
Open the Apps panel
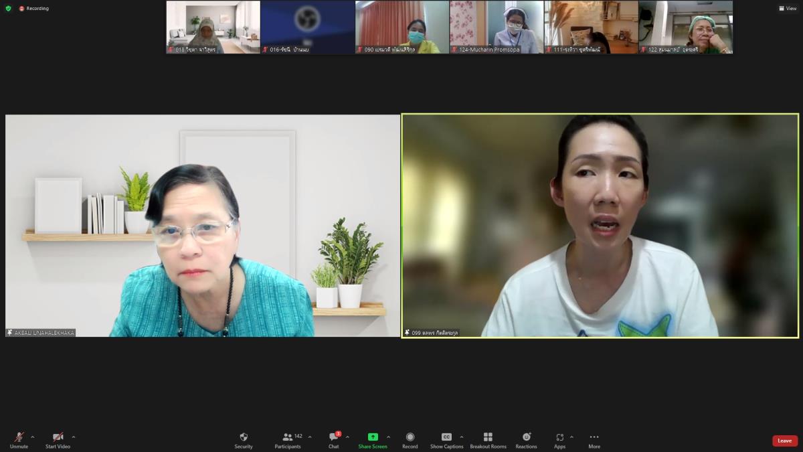pyautogui.click(x=559, y=440)
